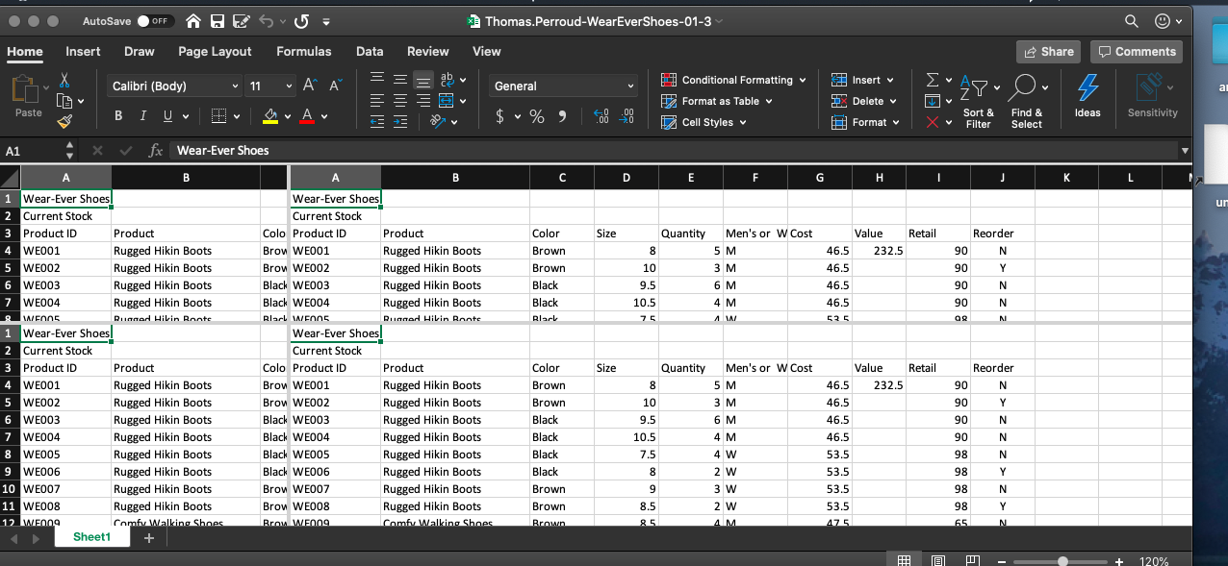1228x566 pixels.
Task: Switch to Page Layout view in status bar
Action: tap(937, 561)
